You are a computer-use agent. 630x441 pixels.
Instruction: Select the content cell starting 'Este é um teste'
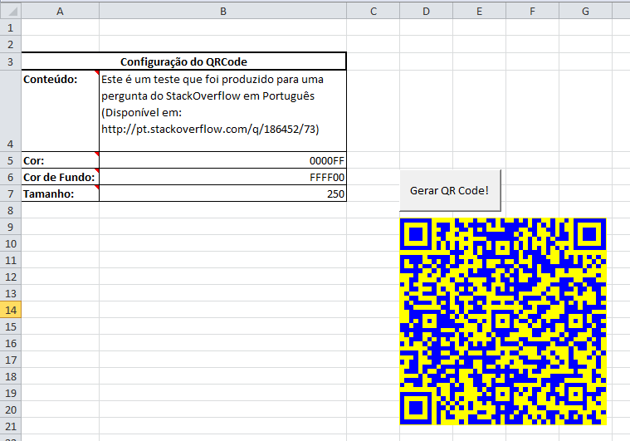click(222, 111)
